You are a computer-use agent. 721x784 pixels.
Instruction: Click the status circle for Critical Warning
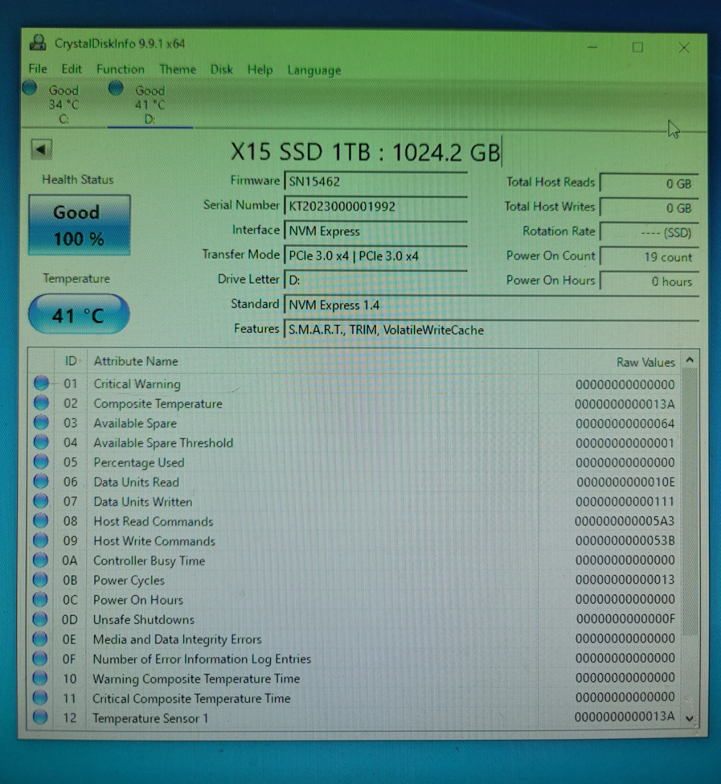point(41,383)
